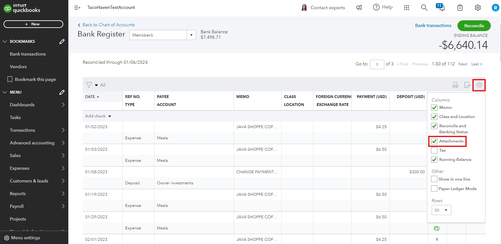
Task: Export the register to a file
Action: click(x=467, y=85)
